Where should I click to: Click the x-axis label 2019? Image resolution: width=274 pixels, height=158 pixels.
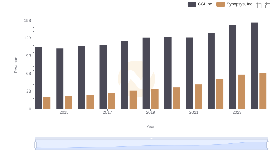click(150, 112)
